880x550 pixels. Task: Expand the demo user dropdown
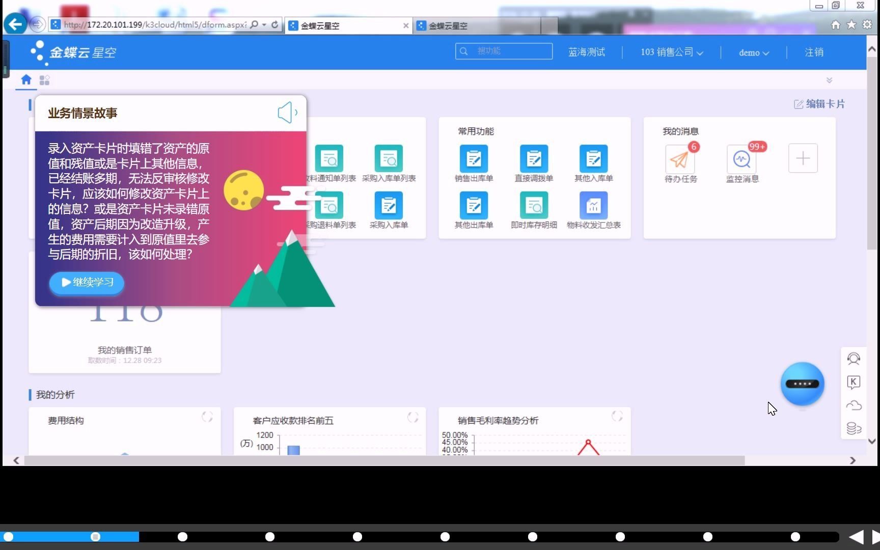click(x=753, y=52)
